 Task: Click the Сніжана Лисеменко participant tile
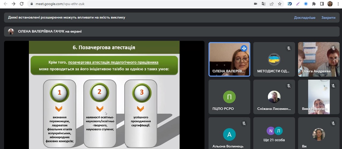coord(274,97)
